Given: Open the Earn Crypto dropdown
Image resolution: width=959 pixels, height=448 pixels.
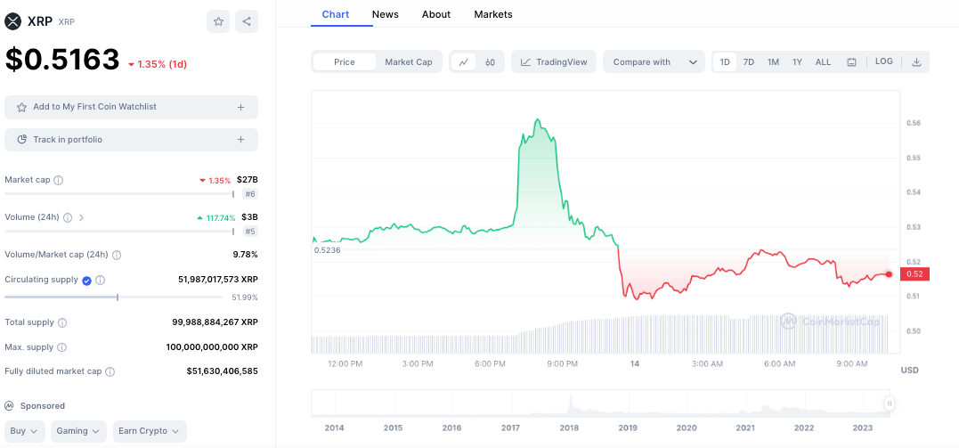Looking at the screenshot, I should click(149, 431).
